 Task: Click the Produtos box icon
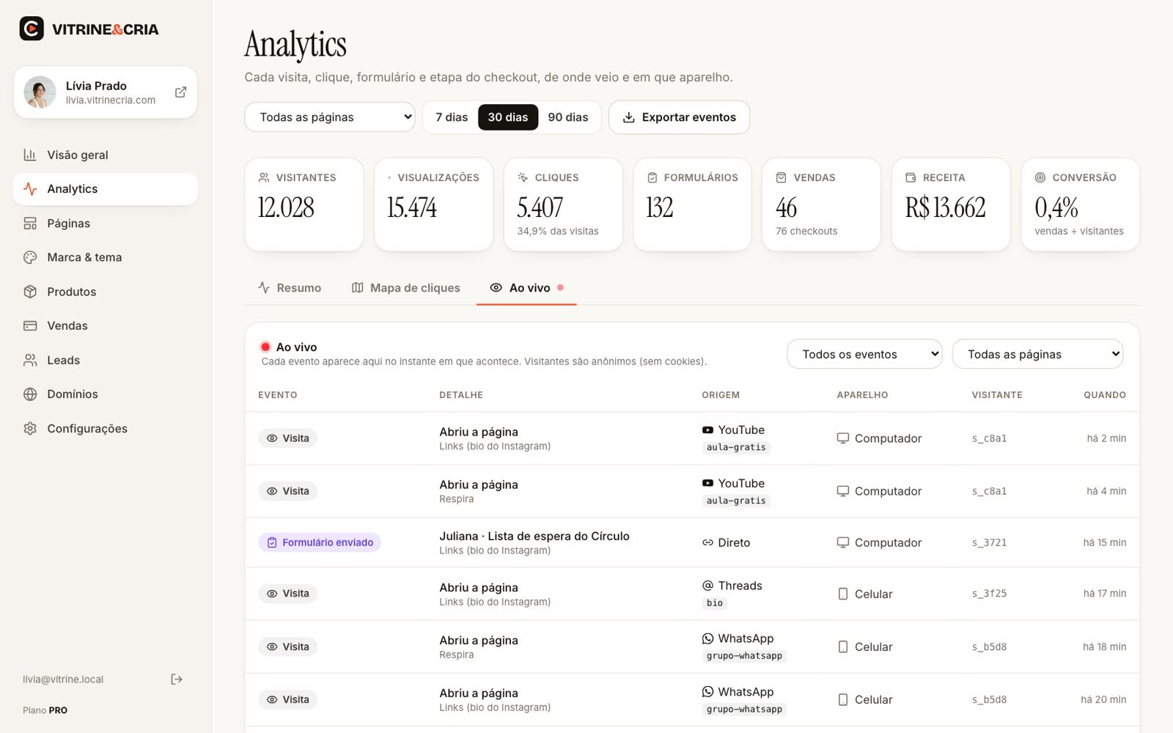point(30,292)
